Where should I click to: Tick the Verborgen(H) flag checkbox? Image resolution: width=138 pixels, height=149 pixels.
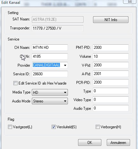point(98,127)
